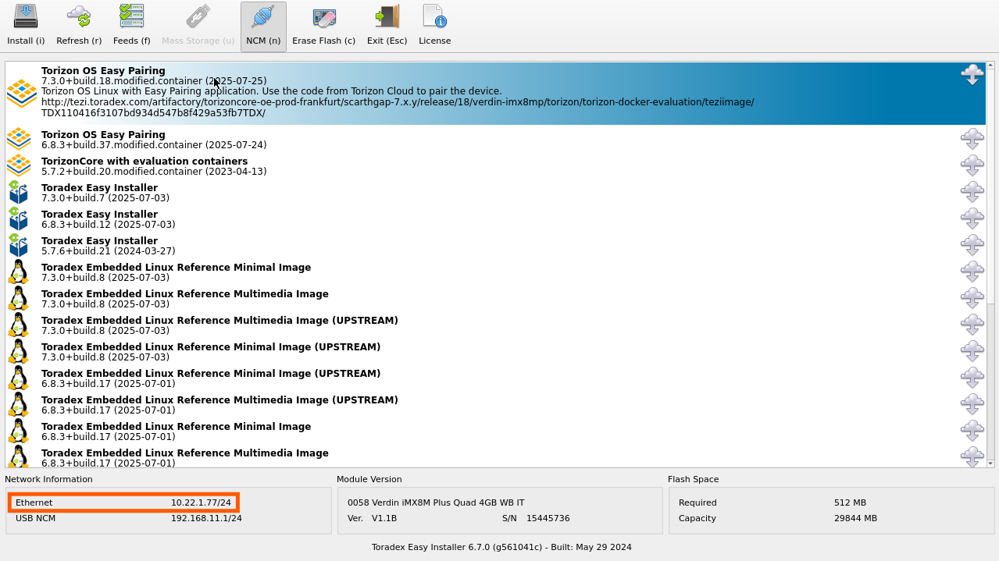Click the Easy Installer 6.8.3+build.12 box icon
The height and width of the screenshot is (561, 999).
(x=19, y=219)
